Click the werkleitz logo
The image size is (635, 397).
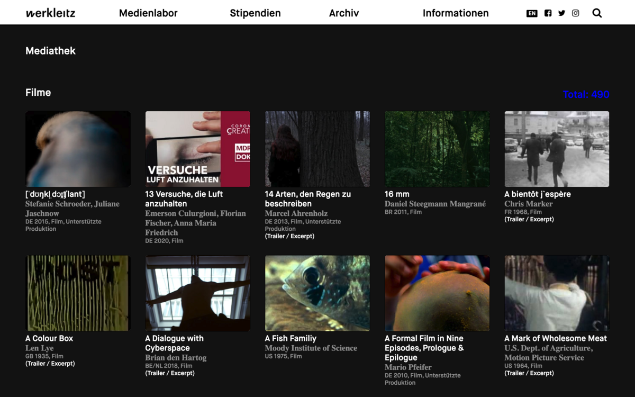[51, 13]
